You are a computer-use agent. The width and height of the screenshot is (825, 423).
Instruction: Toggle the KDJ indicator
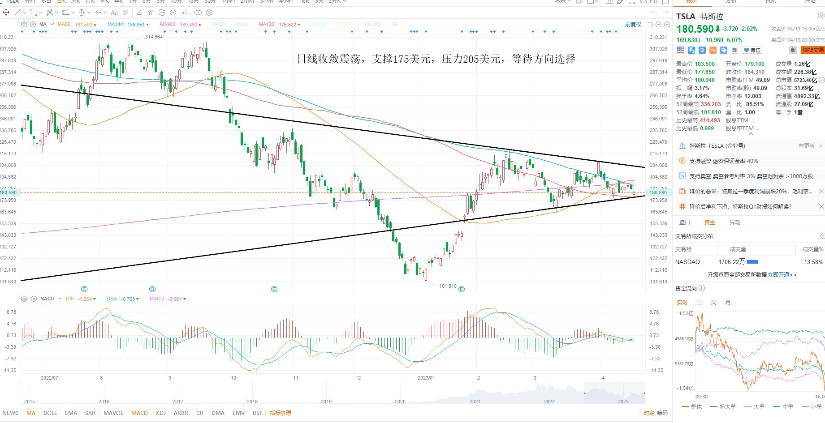pyautogui.click(x=161, y=413)
